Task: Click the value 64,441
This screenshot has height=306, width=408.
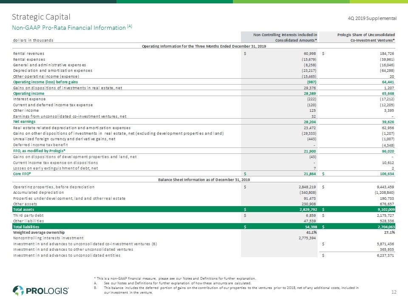Action: (x=388, y=82)
